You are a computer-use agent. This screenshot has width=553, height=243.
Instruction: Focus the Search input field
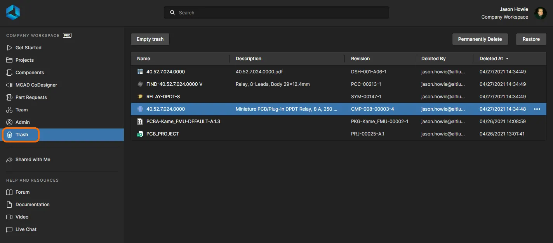point(280,13)
